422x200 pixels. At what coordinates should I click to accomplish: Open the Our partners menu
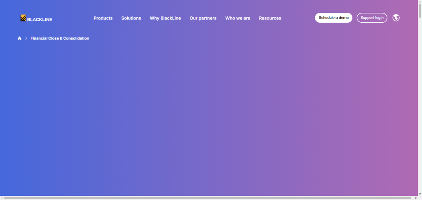(203, 18)
